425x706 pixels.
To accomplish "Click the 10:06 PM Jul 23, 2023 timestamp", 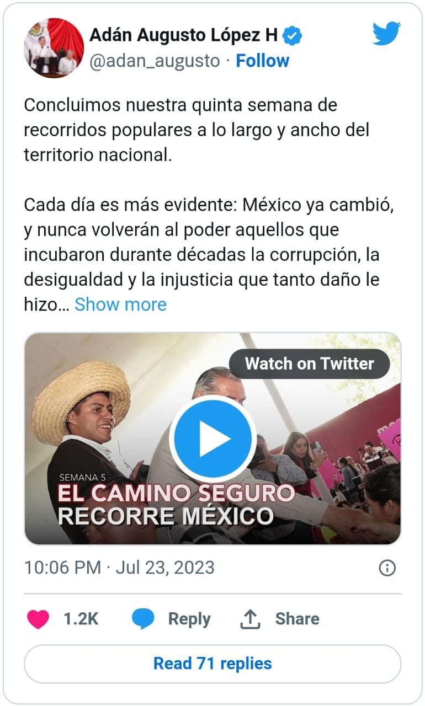I will coord(119,568).
